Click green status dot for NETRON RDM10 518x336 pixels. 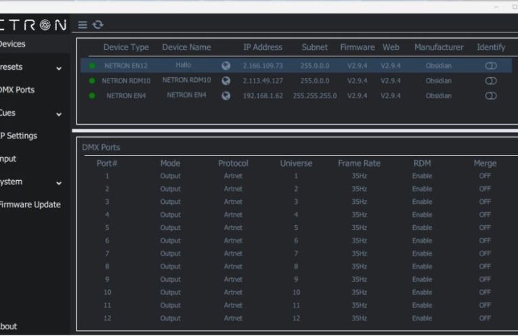coord(91,81)
